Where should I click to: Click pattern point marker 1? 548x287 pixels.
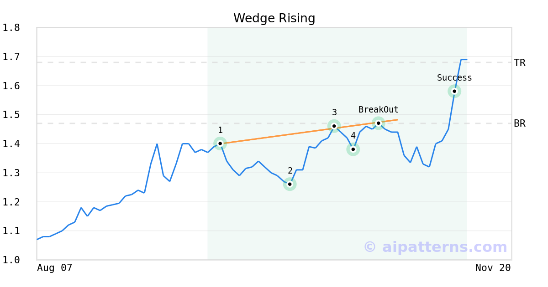pyautogui.click(x=220, y=143)
